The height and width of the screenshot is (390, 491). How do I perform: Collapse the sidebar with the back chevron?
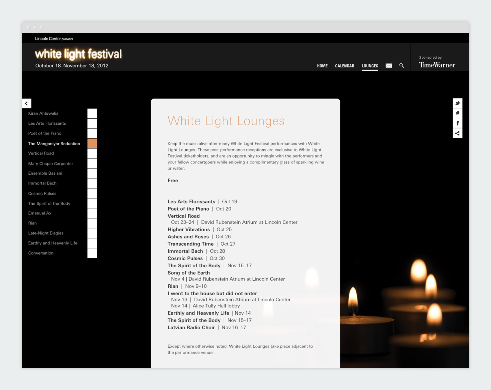[x=26, y=103]
